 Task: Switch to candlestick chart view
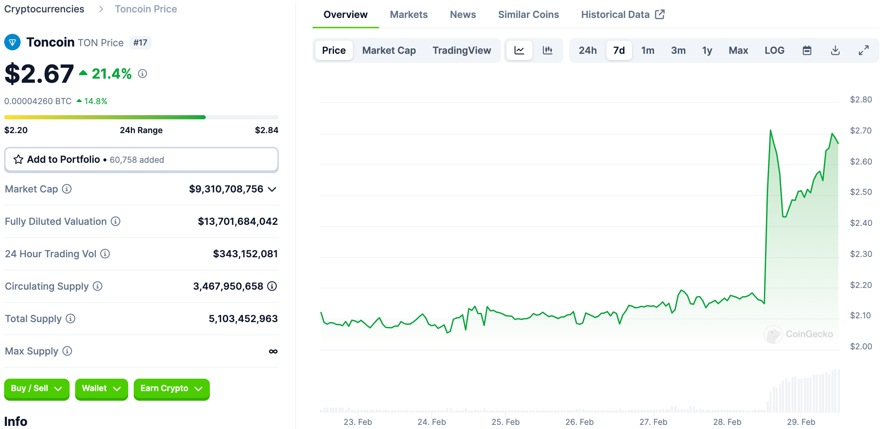point(547,50)
